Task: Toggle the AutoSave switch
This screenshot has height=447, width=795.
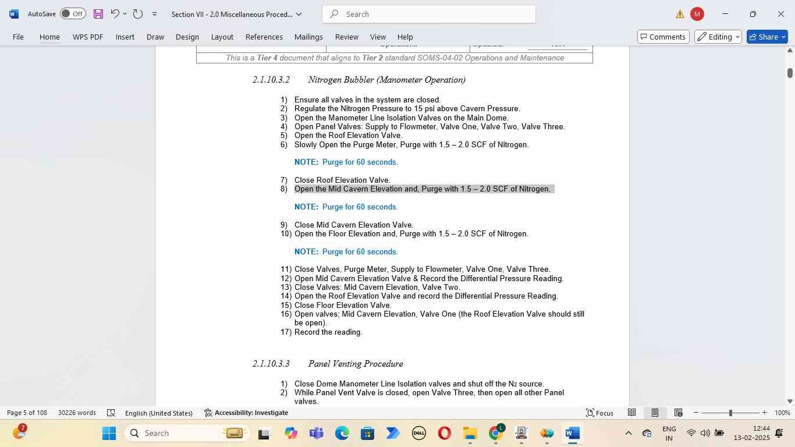Action: [x=73, y=14]
